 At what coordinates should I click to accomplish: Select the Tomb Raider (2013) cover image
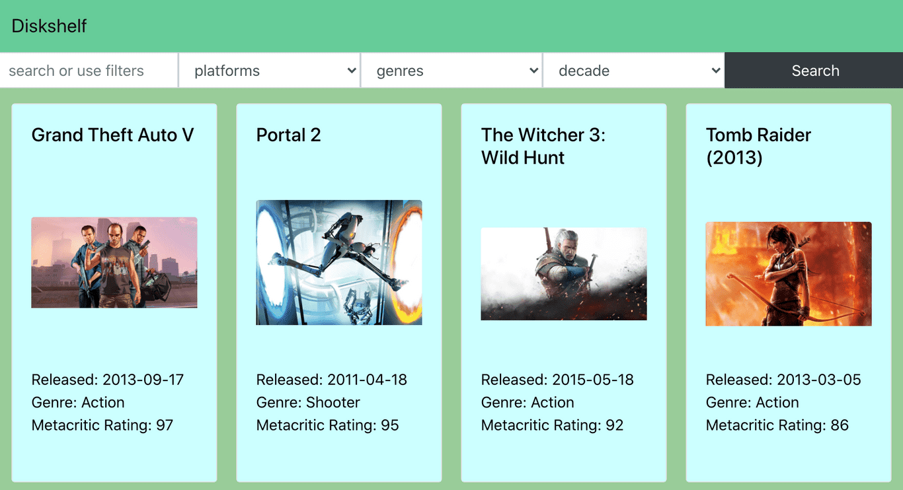pyautogui.click(x=789, y=274)
